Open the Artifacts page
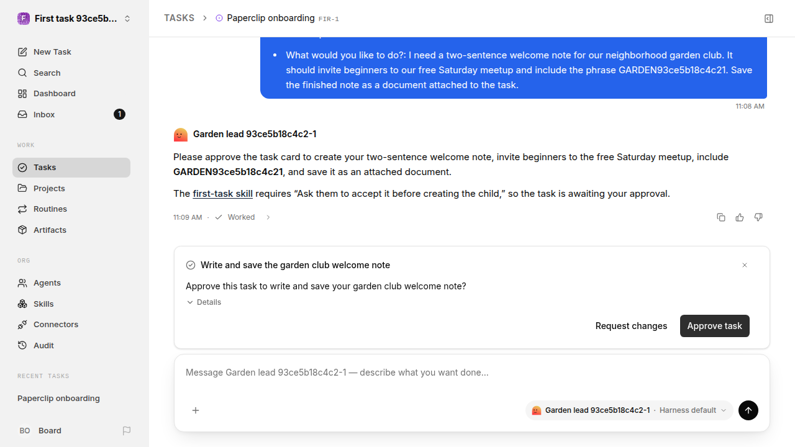Image resolution: width=795 pixels, height=447 pixels. (71, 230)
